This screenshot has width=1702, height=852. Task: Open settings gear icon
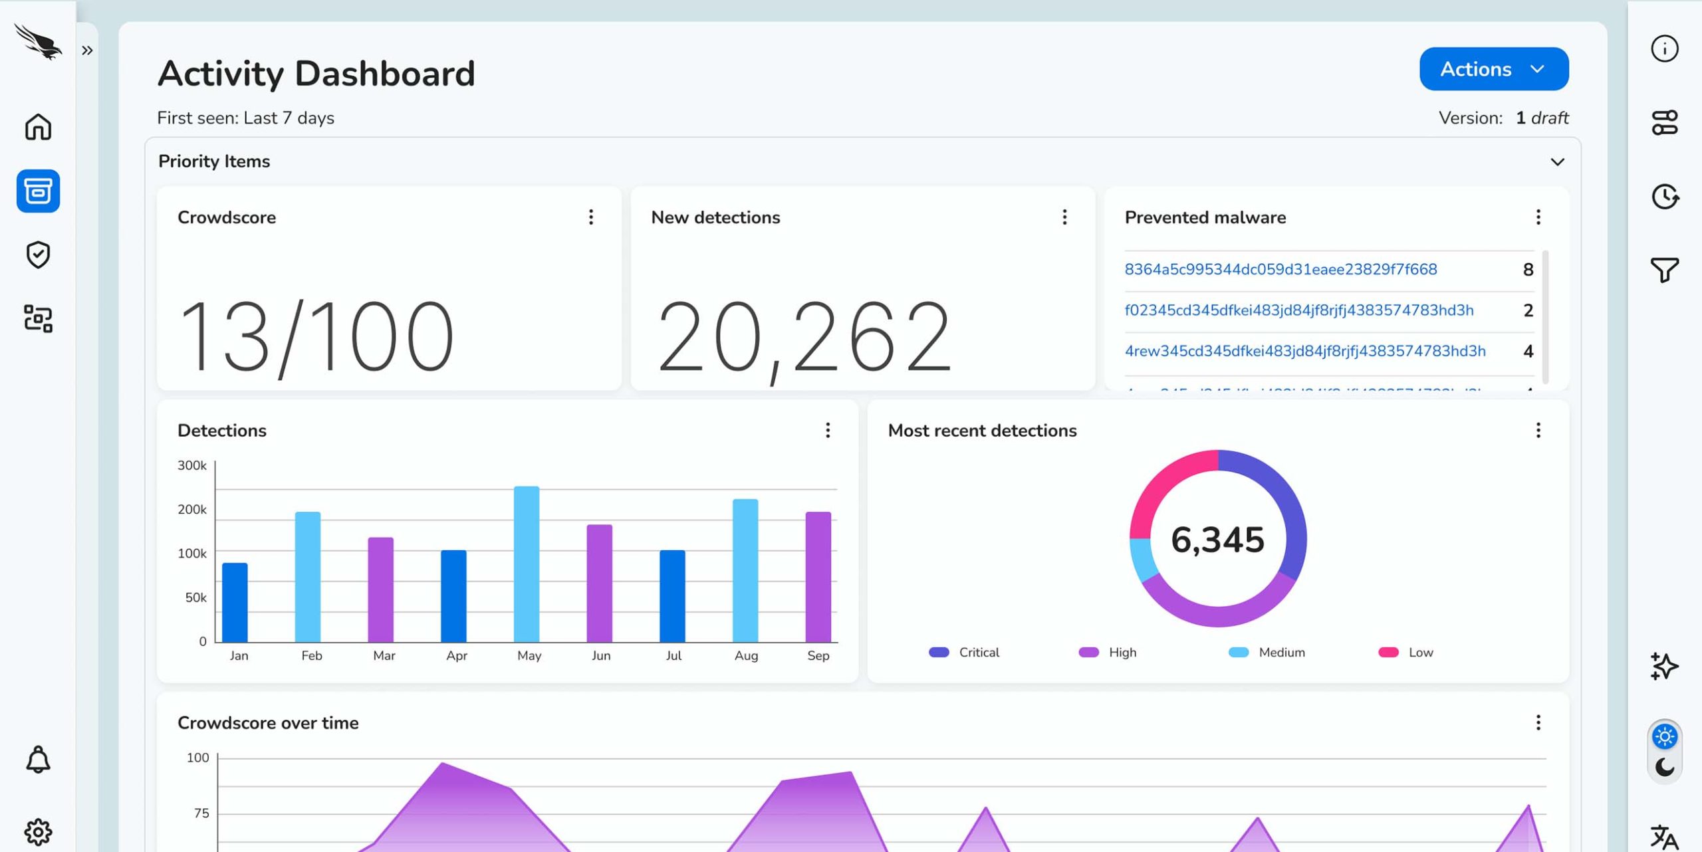point(38,831)
